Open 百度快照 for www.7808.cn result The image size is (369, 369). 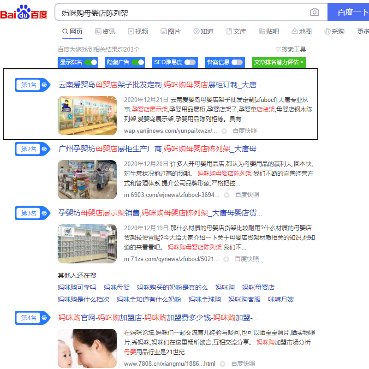pos(243,364)
